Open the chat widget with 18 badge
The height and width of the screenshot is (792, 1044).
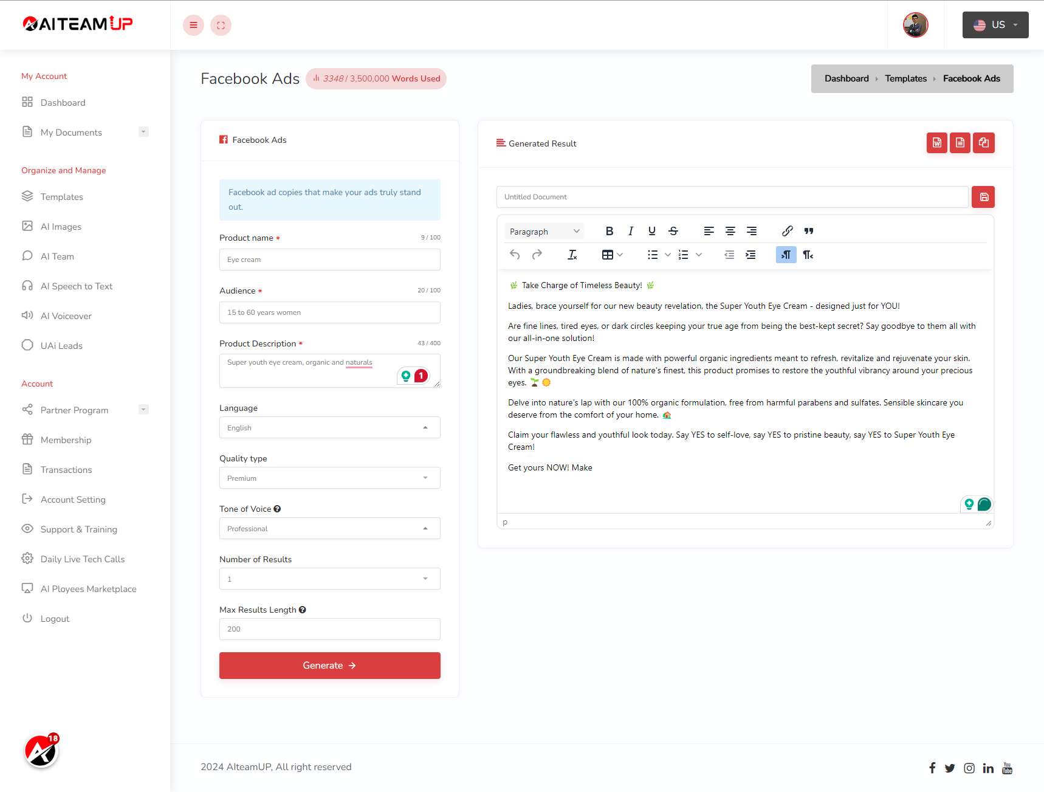41,751
